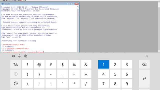This screenshot has height=90, width=160.
Task: Minimize the R Console window
Action: [x=68, y=4]
